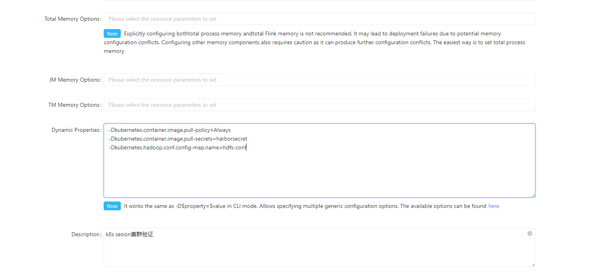
Task: Open the JM Memory Options selector
Action: 319,80
